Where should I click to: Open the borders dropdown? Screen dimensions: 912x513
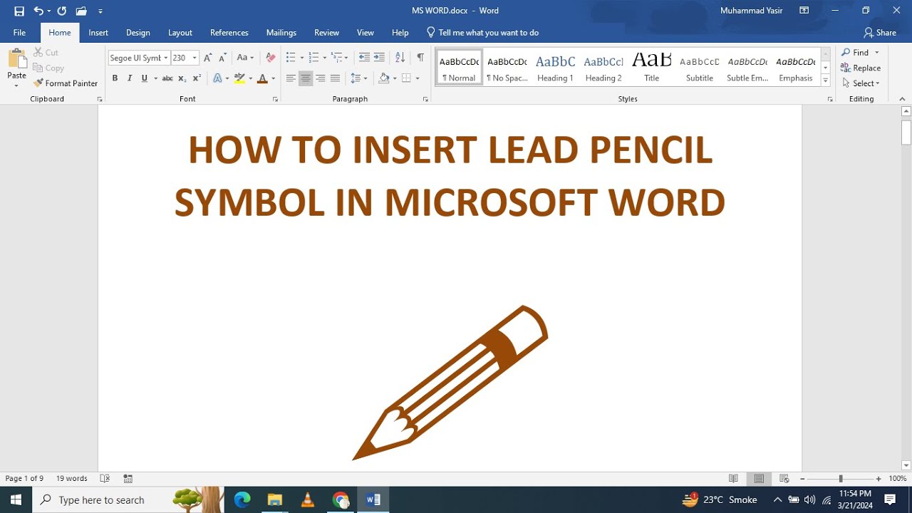click(418, 78)
